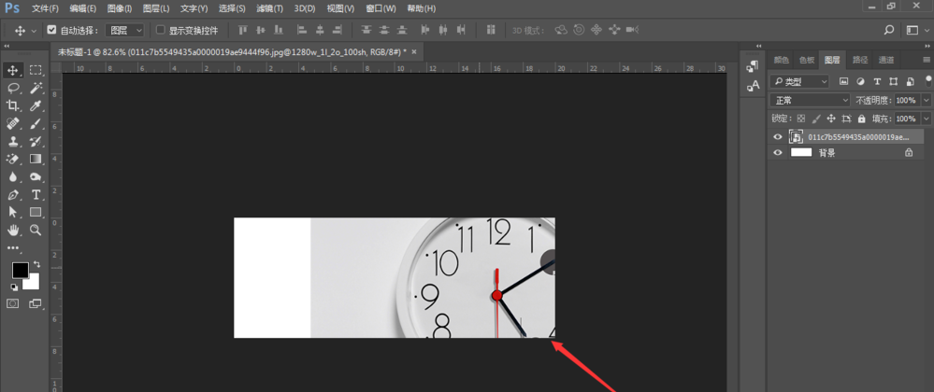
Task: Select the Magic Wand tool
Action: [x=36, y=88]
